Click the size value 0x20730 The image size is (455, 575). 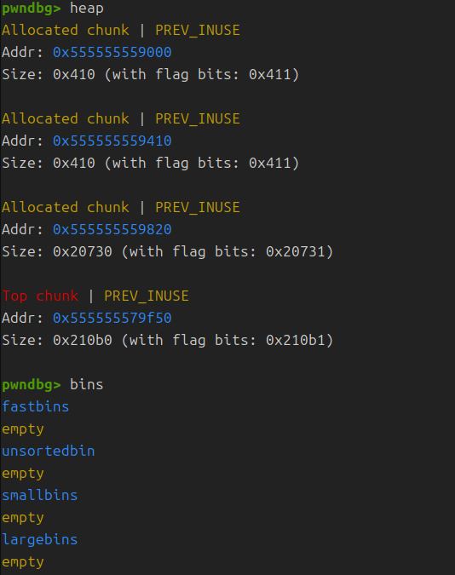point(82,251)
